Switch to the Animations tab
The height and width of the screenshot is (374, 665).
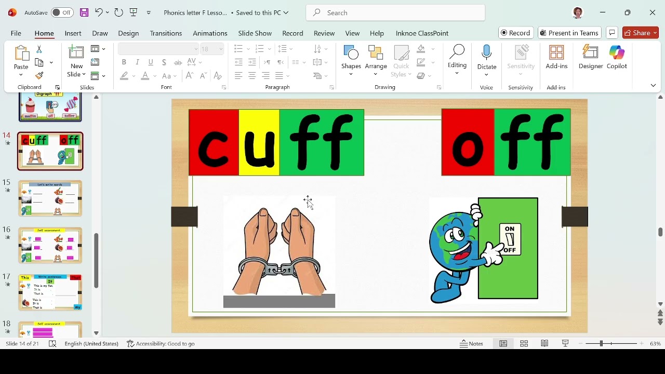click(x=210, y=33)
